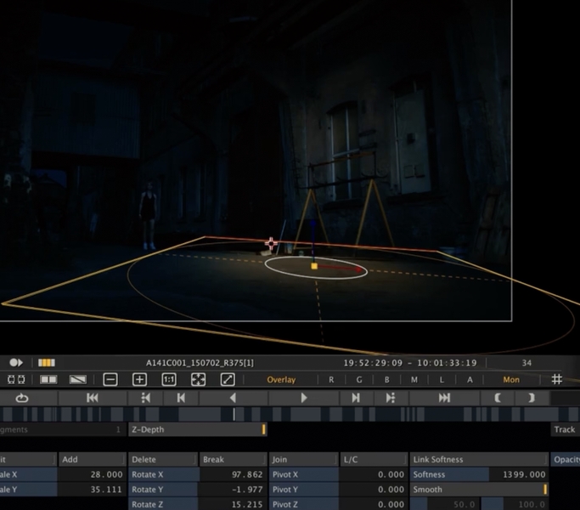Play the clip forward
Screen dimensions: 580x510
[304, 398]
